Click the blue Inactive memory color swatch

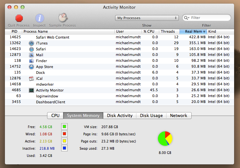(x=64, y=148)
